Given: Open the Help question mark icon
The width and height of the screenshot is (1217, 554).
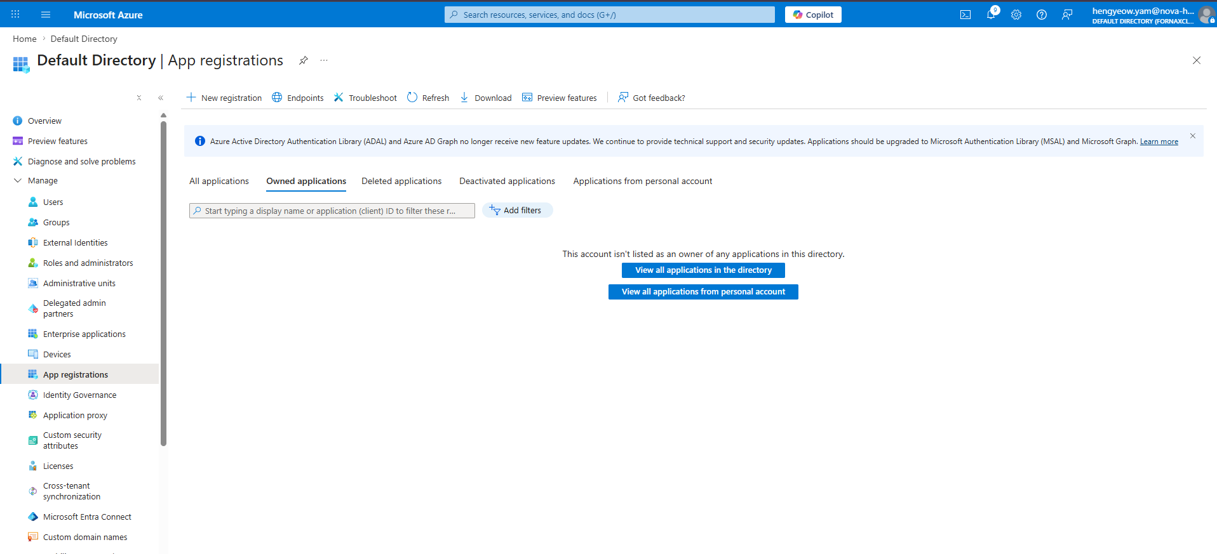Looking at the screenshot, I should tap(1042, 15).
